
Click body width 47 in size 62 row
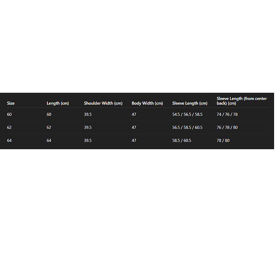(x=134, y=128)
